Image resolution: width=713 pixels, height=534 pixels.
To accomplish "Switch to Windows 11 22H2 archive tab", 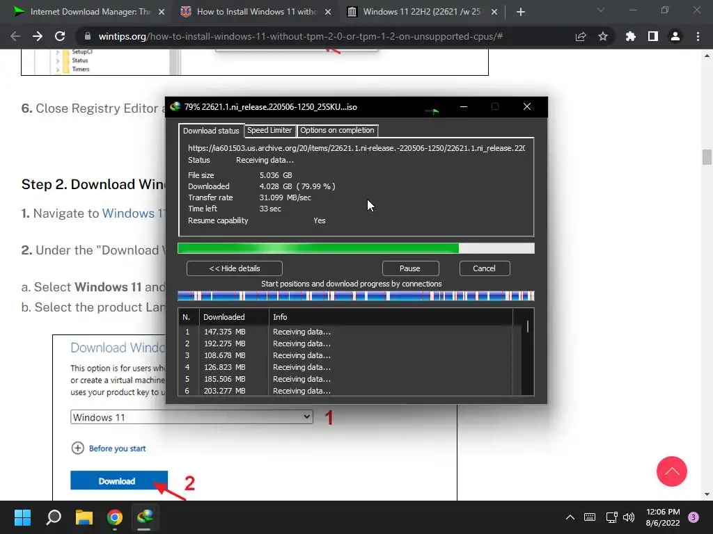I will tap(421, 12).
